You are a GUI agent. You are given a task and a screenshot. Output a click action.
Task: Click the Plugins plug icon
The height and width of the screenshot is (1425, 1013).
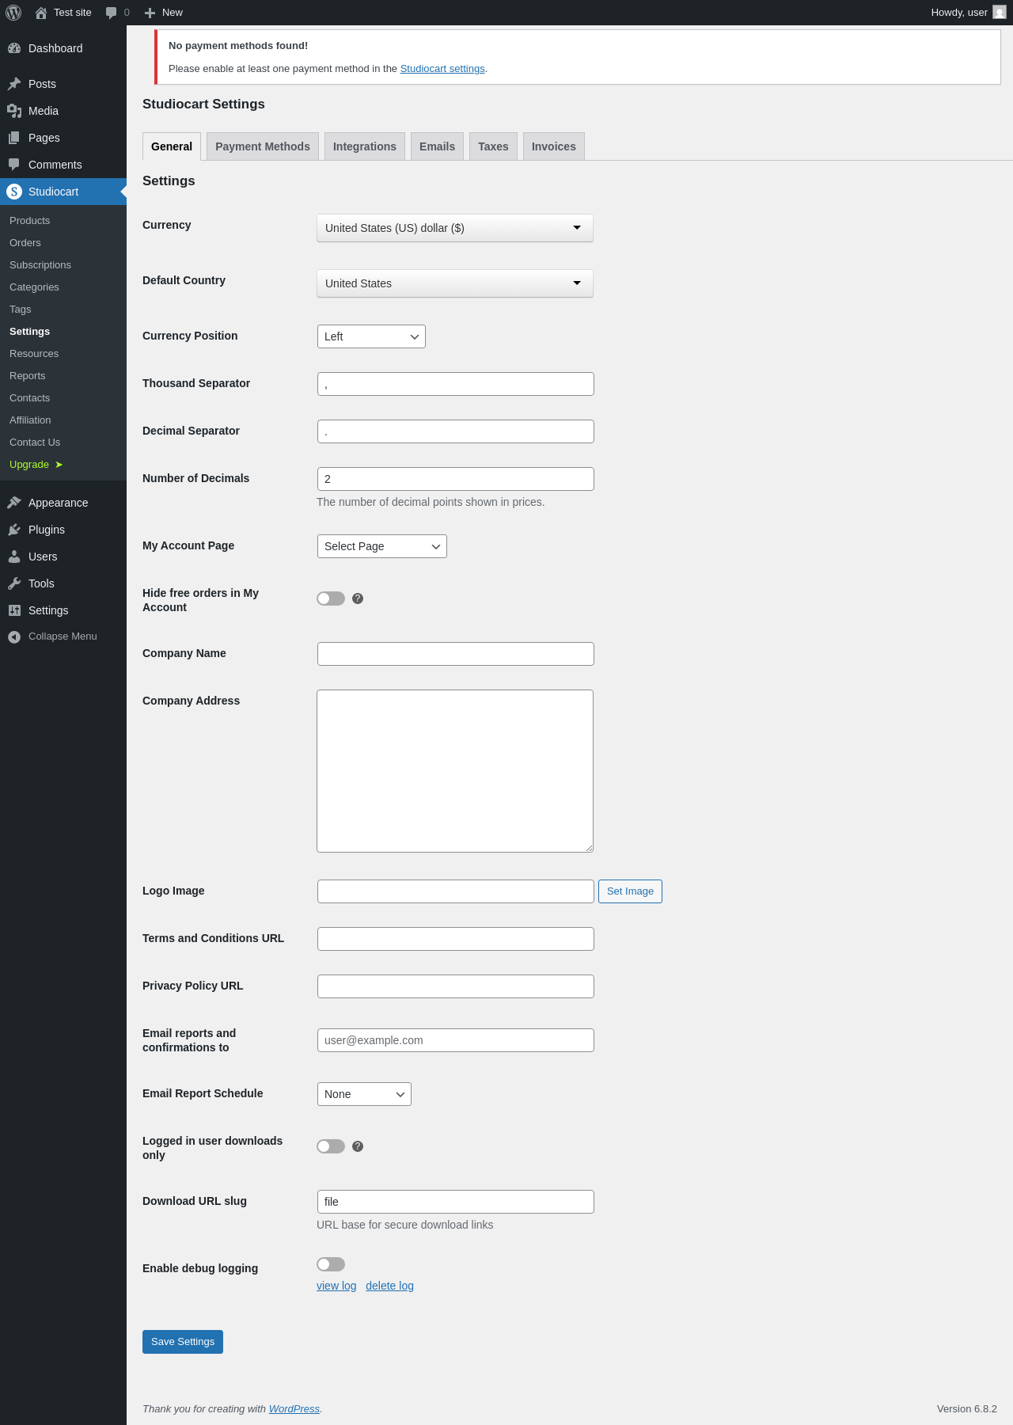point(14,530)
